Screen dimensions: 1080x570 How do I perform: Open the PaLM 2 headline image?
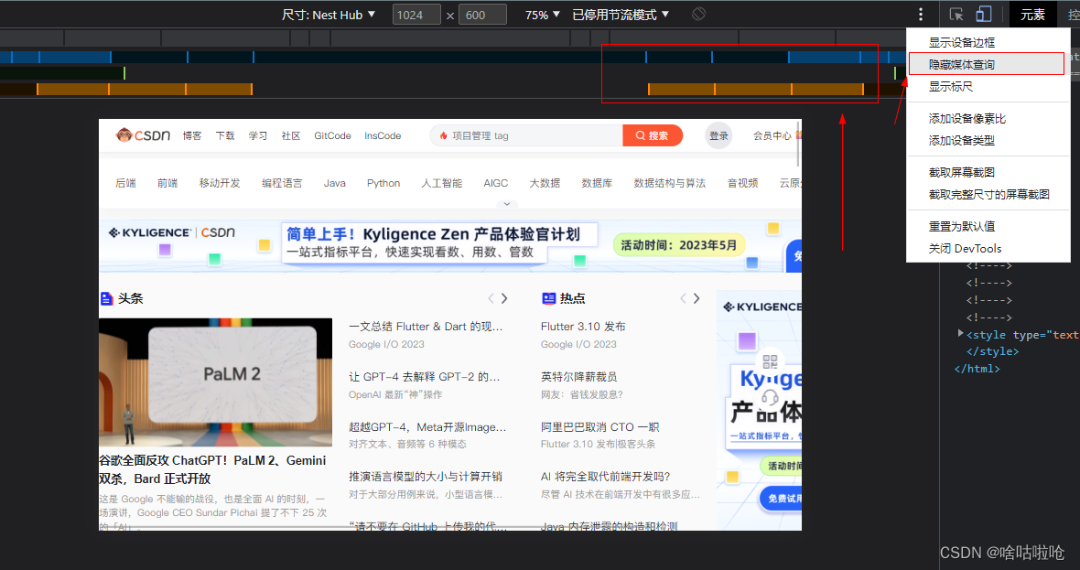(216, 382)
